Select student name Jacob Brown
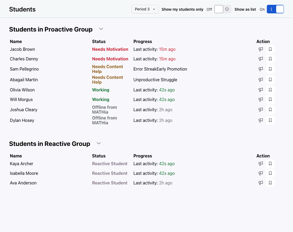 click(x=22, y=49)
